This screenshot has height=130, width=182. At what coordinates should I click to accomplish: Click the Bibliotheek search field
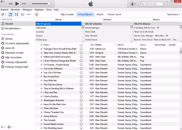(151, 4)
